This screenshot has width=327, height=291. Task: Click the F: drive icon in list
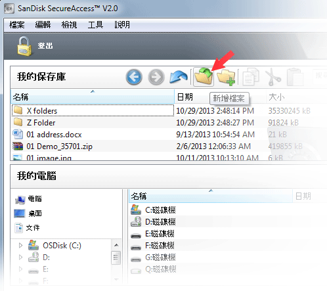[136, 248]
